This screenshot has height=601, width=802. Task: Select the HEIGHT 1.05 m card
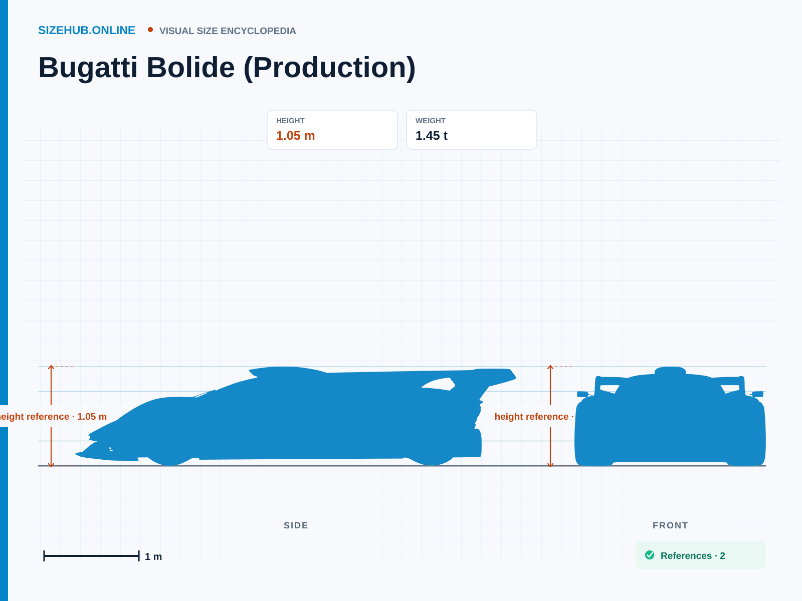332,130
